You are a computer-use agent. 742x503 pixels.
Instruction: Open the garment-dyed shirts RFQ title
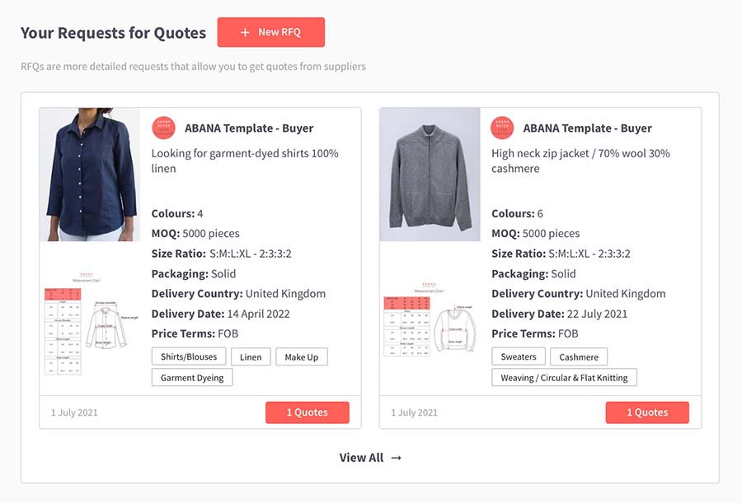[x=245, y=161]
